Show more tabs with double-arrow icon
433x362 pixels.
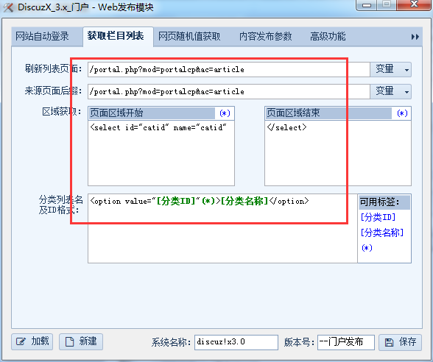415,37
